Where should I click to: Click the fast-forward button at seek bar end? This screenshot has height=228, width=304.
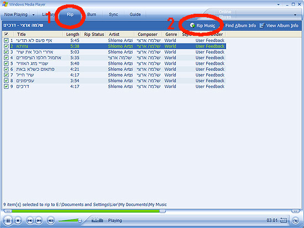click(296, 211)
